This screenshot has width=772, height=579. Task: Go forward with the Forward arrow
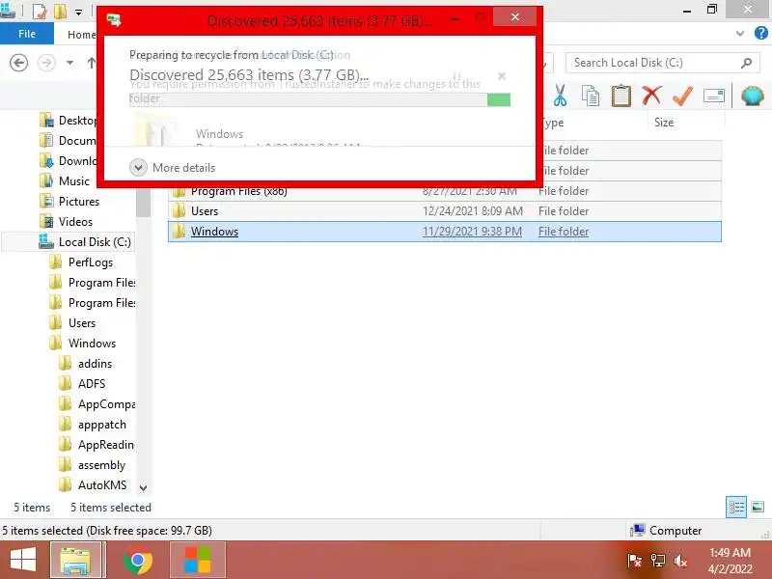click(x=46, y=63)
